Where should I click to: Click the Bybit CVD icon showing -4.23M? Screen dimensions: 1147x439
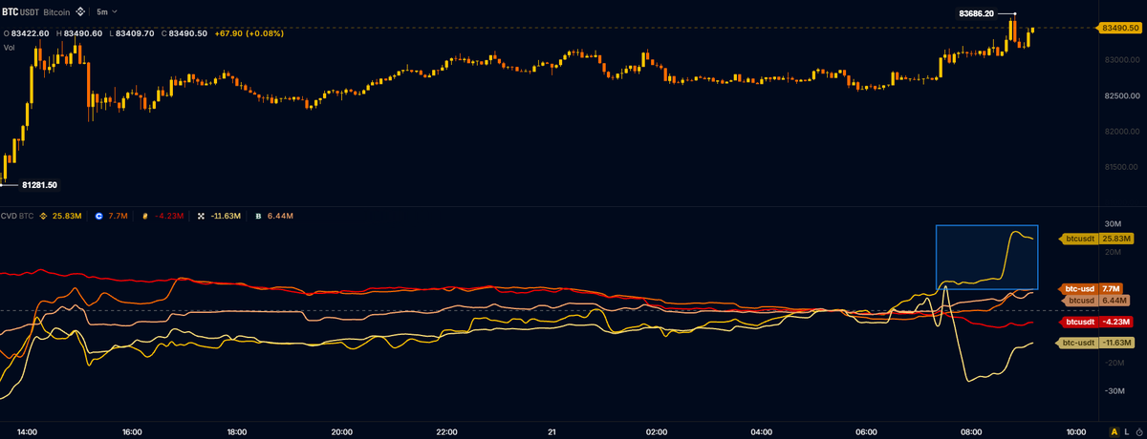(x=144, y=217)
